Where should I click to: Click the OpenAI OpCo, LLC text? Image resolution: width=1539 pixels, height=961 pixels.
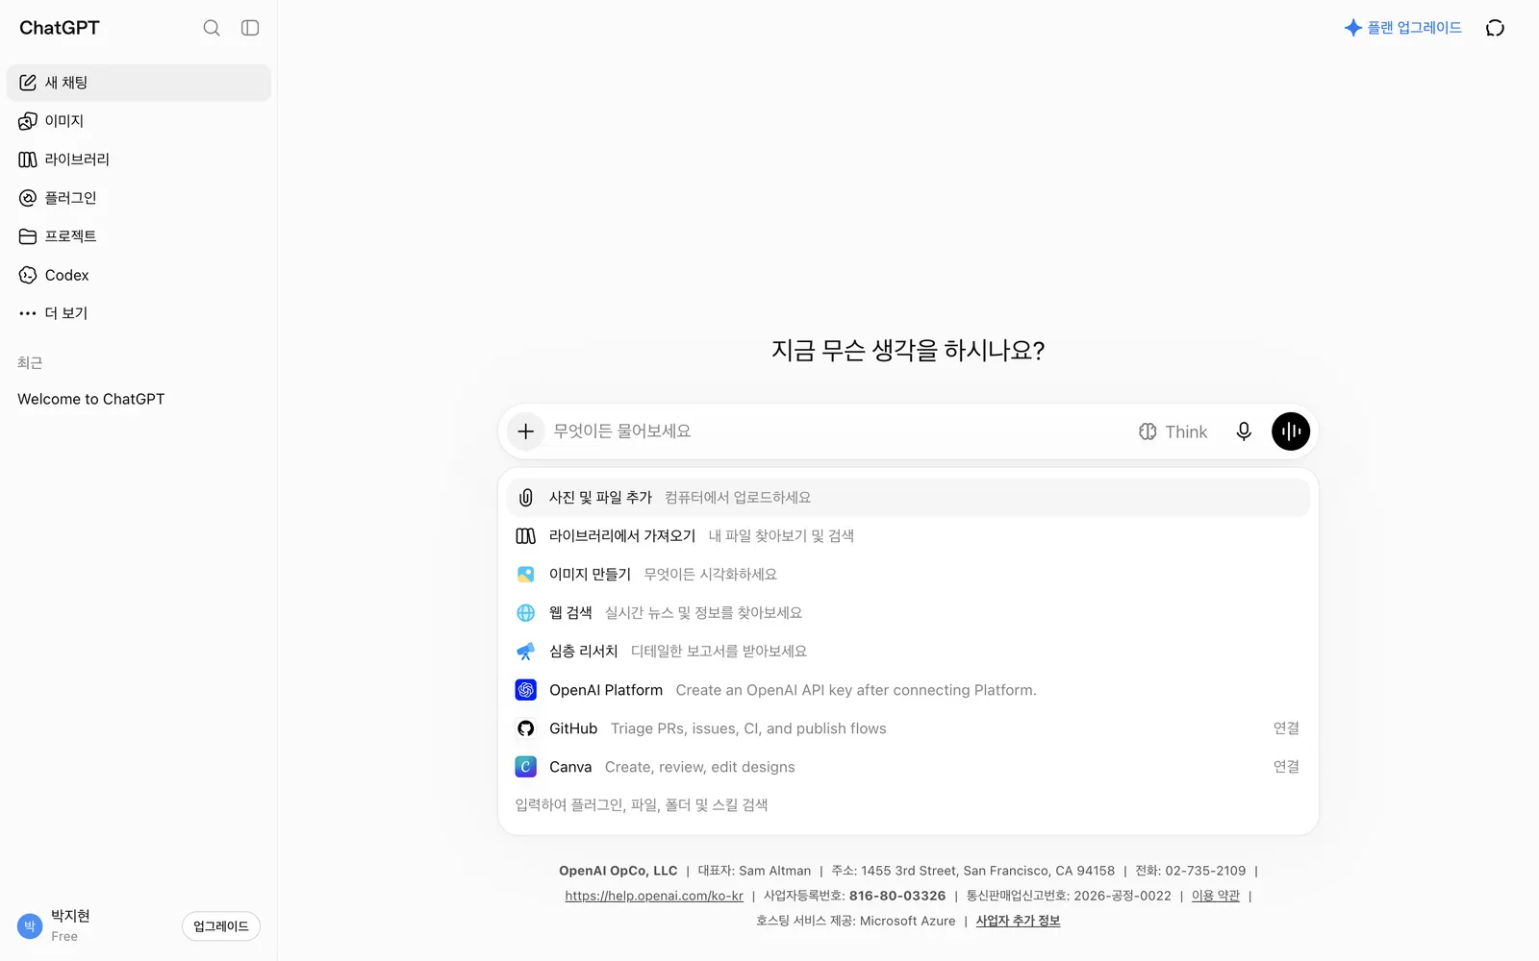[x=618, y=871]
